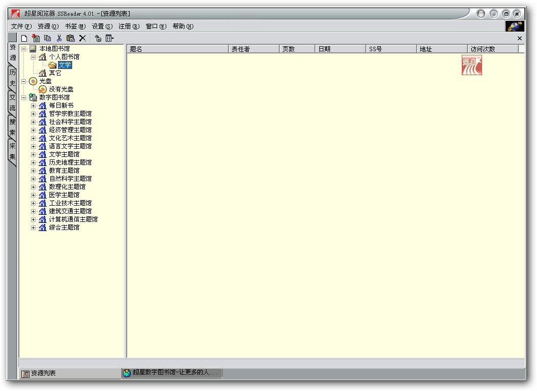Click the import document icon with red arrow

[36, 38]
